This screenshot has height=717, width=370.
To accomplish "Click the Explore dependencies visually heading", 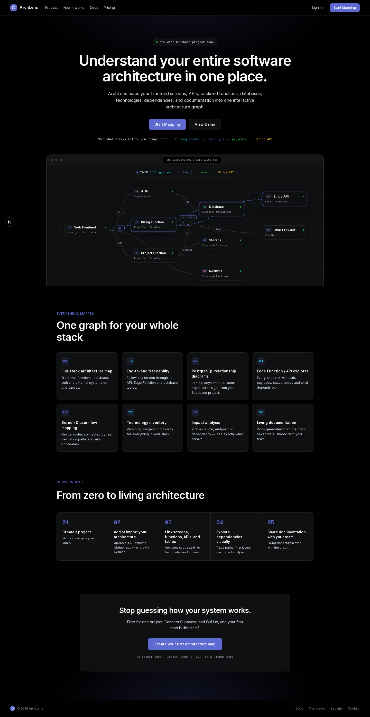I will (229, 537).
